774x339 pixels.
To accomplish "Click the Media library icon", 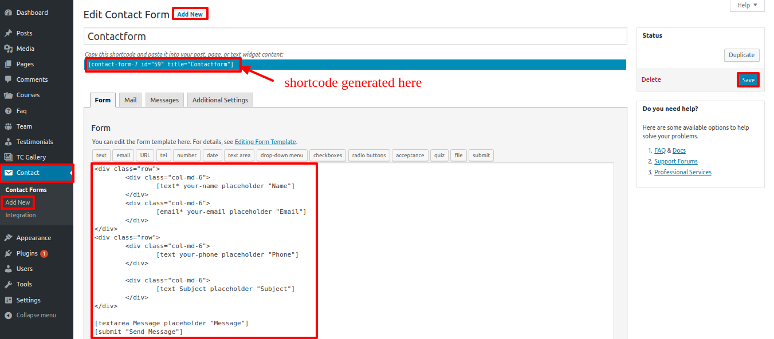I will click(8, 49).
